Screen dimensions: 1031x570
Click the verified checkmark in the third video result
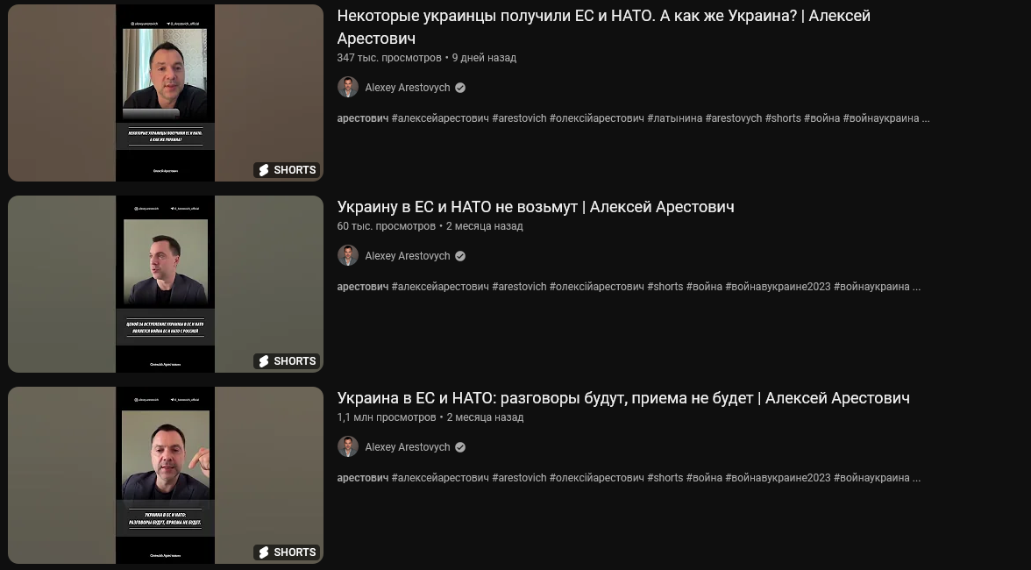(460, 448)
